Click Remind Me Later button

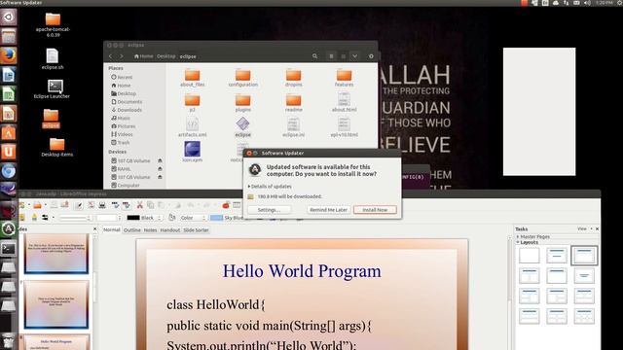click(328, 210)
